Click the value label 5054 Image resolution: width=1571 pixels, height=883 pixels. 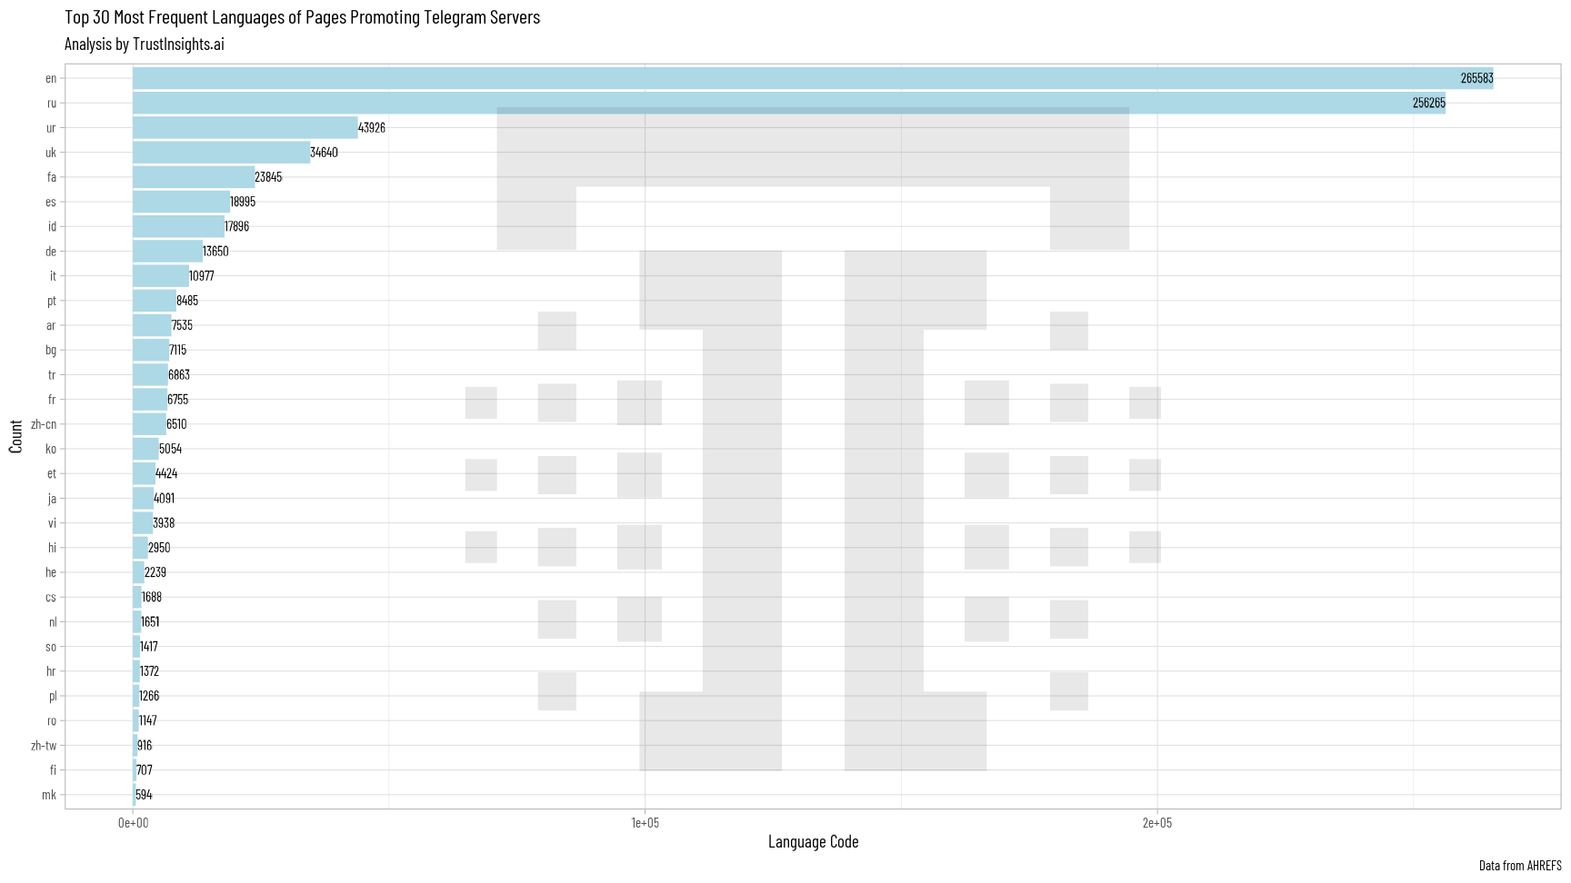point(170,448)
